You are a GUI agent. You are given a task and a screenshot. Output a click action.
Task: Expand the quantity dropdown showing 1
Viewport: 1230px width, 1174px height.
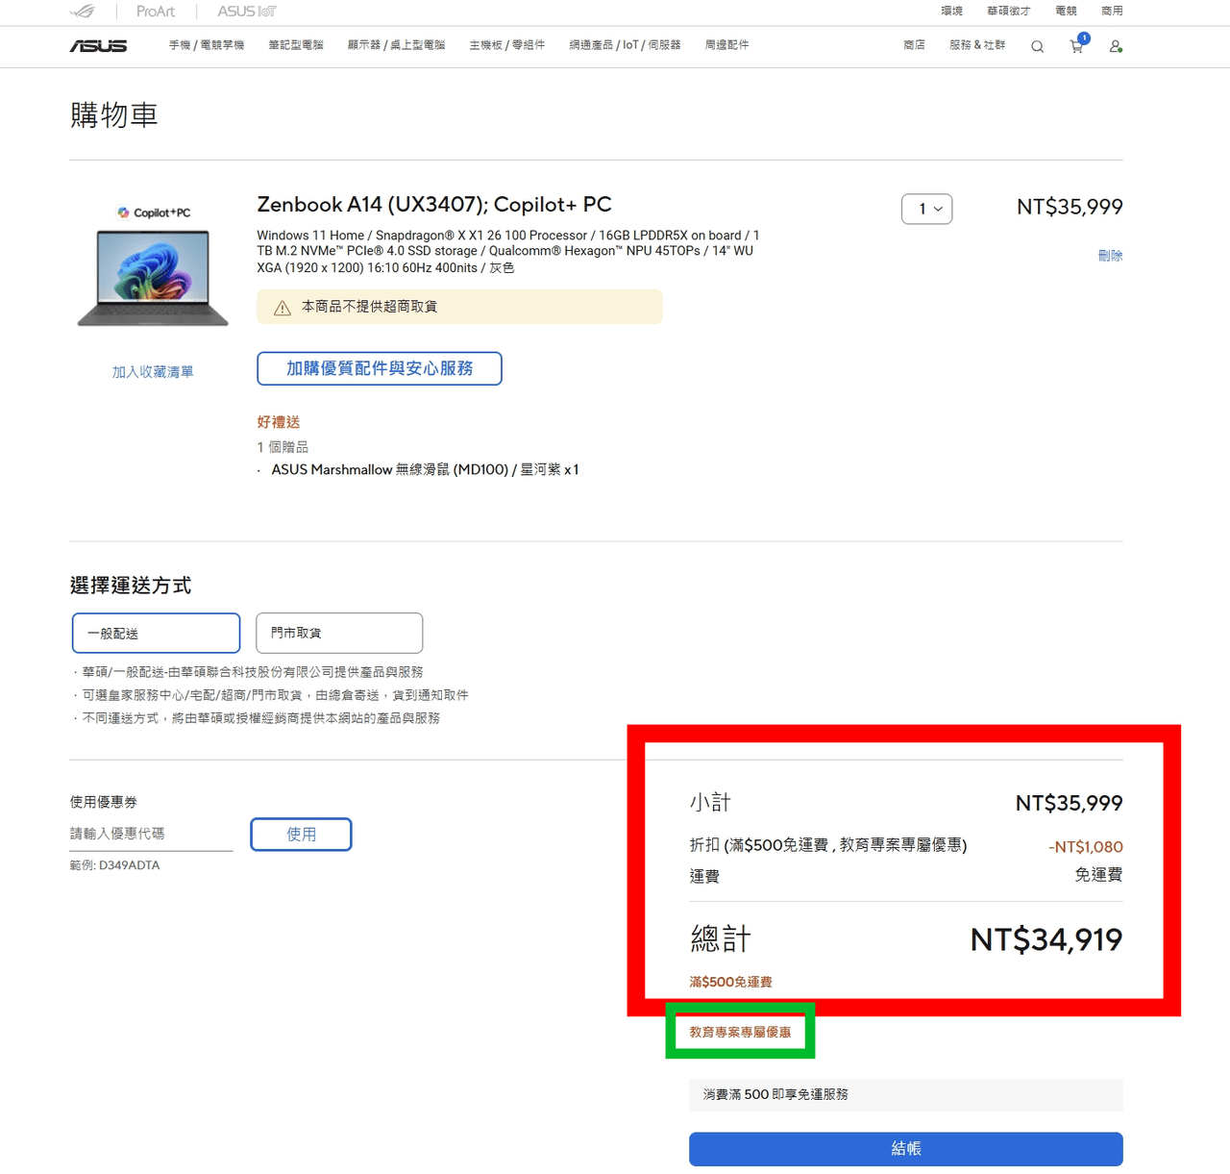(x=926, y=209)
